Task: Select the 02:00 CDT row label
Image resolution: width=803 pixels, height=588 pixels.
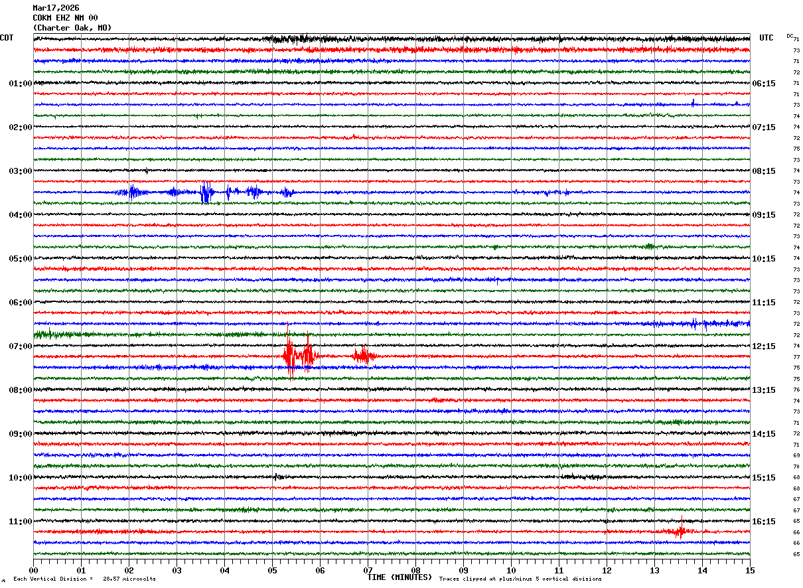Action: click(x=21, y=127)
